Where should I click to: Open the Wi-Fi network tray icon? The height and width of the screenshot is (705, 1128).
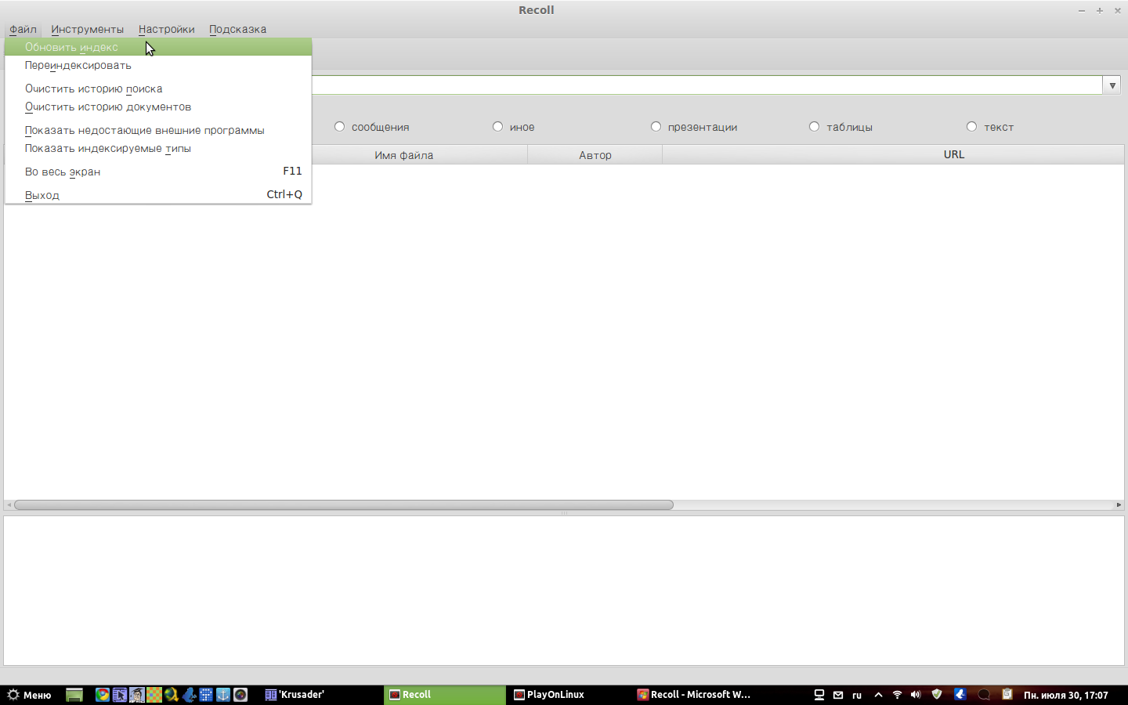[898, 695]
